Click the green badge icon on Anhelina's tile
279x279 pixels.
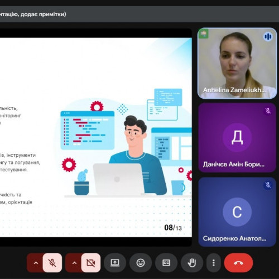(204, 33)
